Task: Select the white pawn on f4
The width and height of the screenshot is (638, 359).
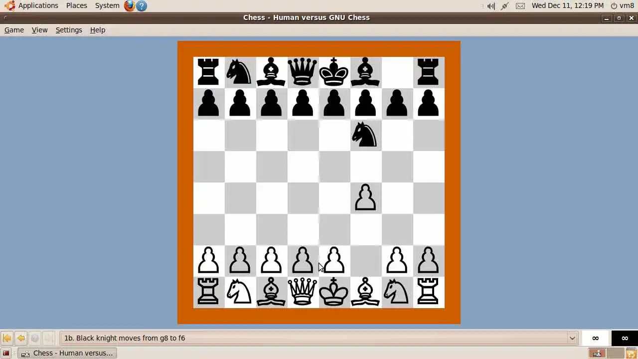Action: 365,198
